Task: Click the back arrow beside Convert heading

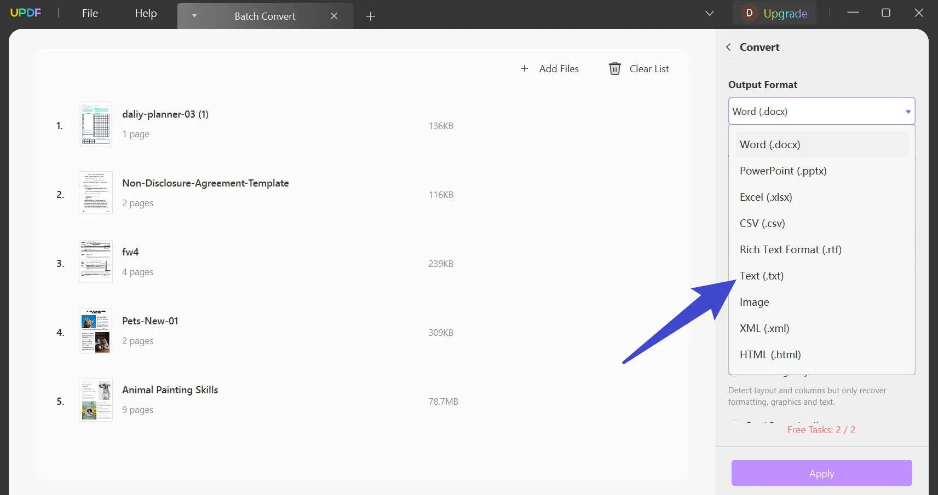Action: click(x=729, y=47)
